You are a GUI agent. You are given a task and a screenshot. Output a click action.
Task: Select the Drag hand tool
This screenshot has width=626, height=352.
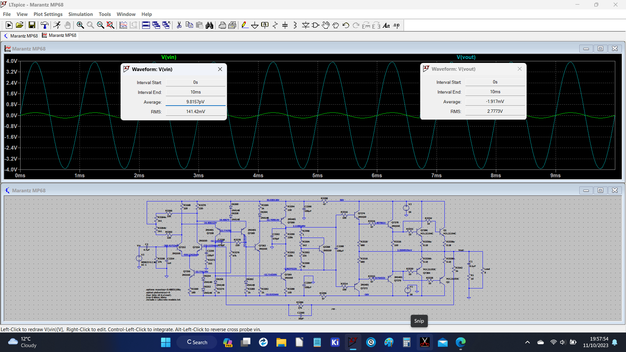click(x=336, y=25)
